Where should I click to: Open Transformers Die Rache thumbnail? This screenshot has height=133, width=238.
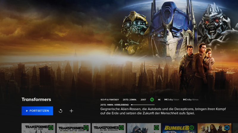(38, 128)
